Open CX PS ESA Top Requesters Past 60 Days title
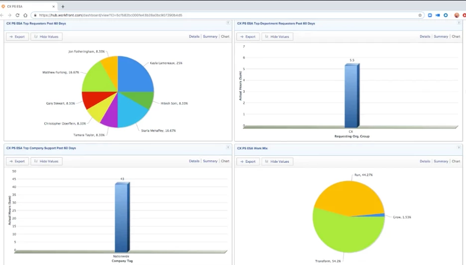Image resolution: width=466 pixels, height=265 pixels. click(36, 23)
